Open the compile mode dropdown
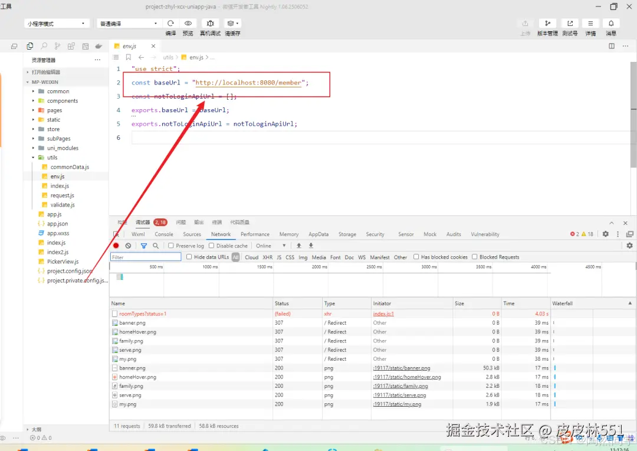This screenshot has height=451, width=637. tap(129, 24)
